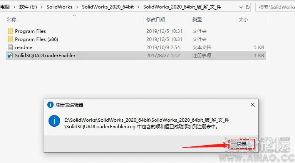Close the 注册表编辑器 dialog with X
295x163 pixels.
pos(253,105)
